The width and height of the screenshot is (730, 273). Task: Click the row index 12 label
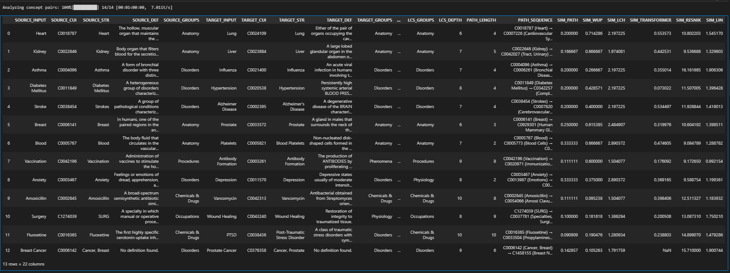8,251
